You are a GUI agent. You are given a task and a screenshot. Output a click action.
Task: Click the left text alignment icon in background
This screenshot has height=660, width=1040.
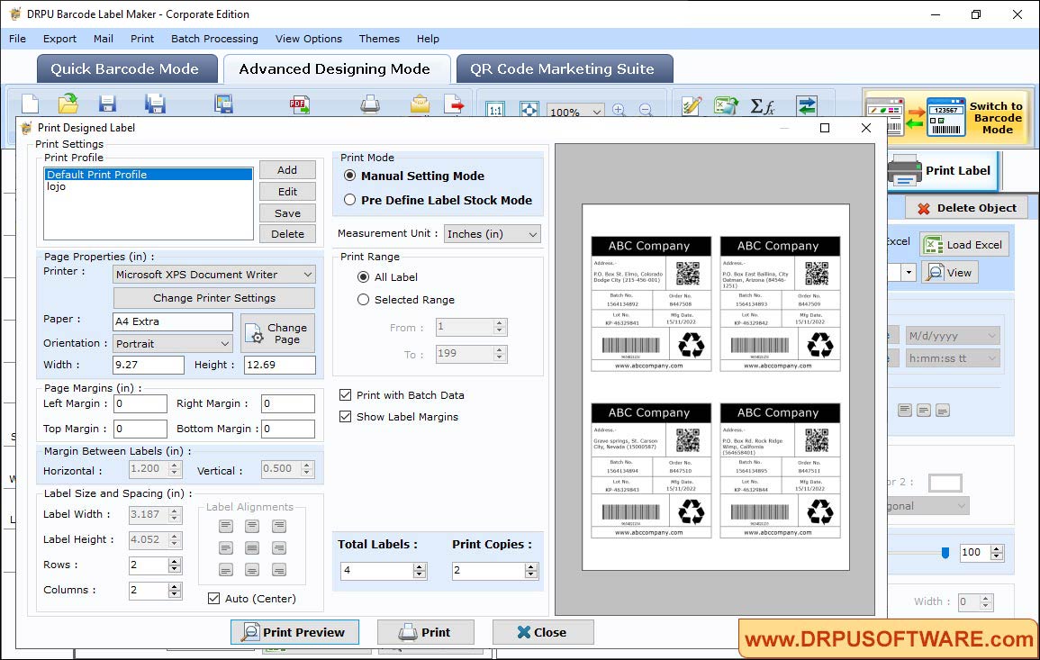905,411
